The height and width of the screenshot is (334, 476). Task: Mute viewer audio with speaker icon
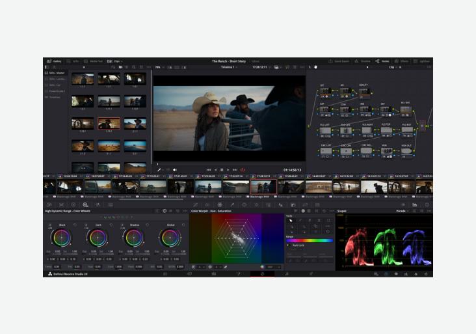pos(175,170)
